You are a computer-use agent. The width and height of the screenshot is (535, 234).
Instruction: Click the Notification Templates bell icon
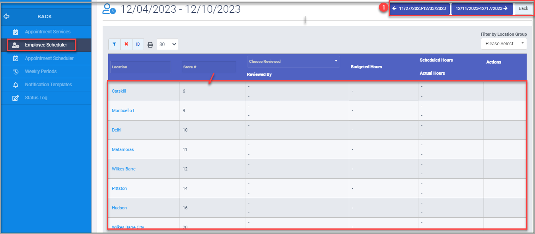[15, 85]
